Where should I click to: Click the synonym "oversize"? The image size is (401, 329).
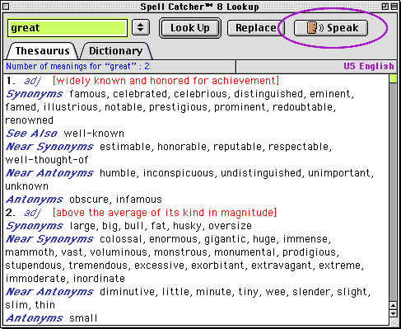(x=230, y=226)
